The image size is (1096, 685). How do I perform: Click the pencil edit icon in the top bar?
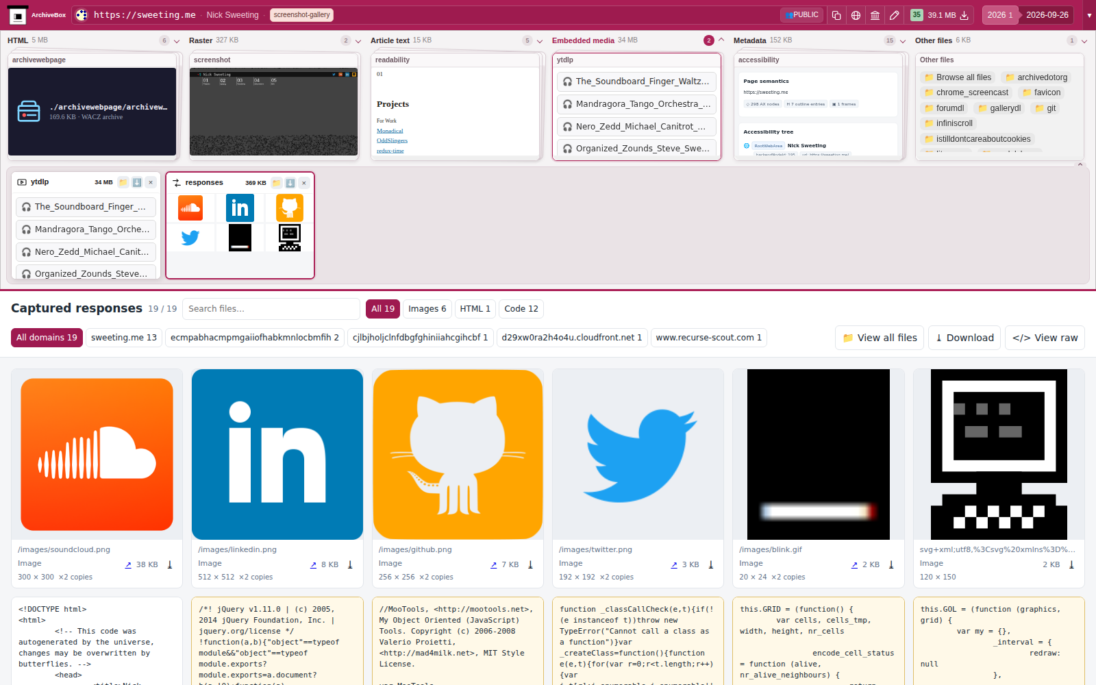click(894, 15)
